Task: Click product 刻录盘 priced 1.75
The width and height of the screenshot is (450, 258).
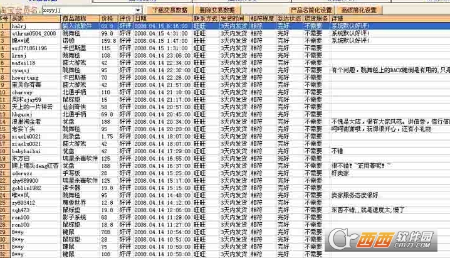Action: coord(71,136)
